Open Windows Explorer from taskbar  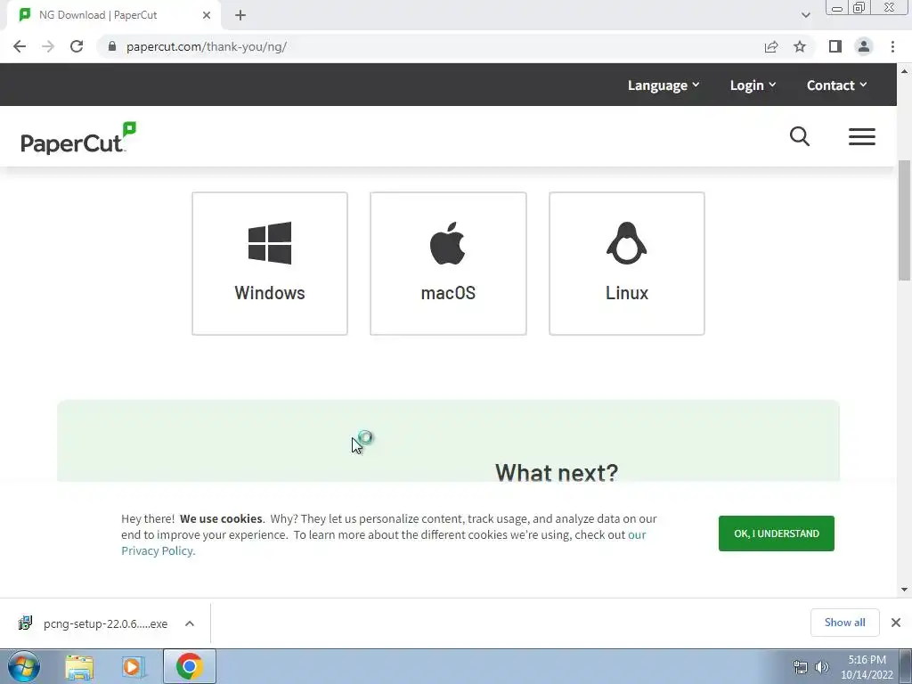pos(79,666)
